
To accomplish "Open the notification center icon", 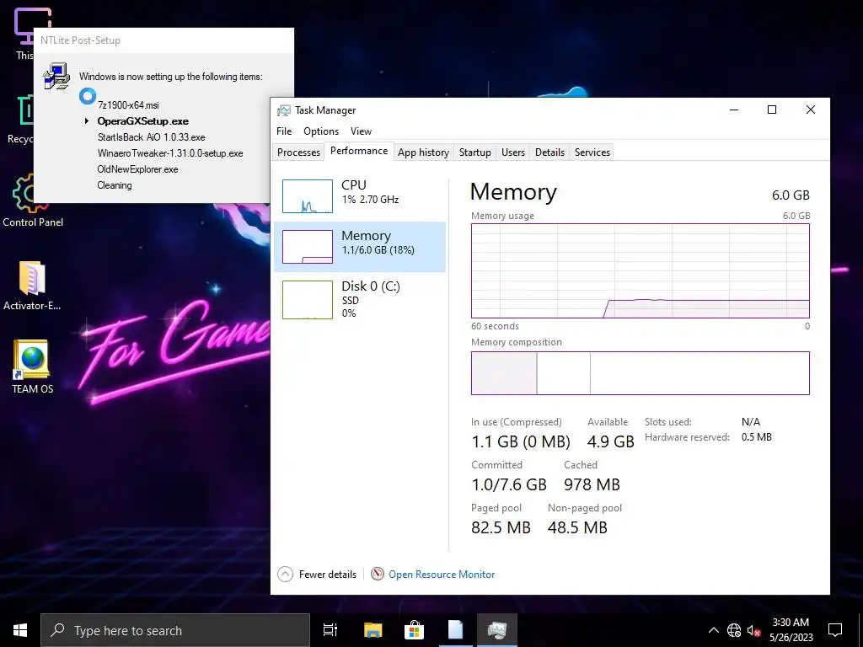I will click(x=835, y=630).
